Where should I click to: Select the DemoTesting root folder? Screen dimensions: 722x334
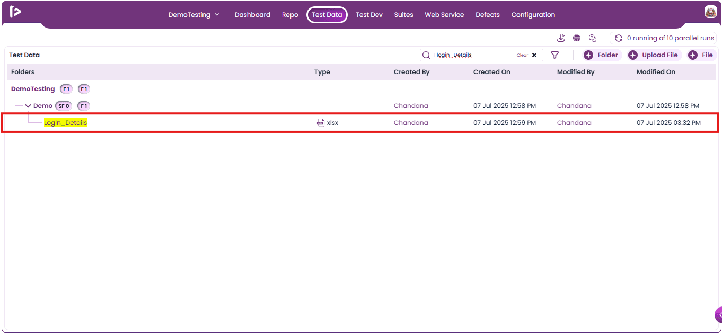point(33,89)
